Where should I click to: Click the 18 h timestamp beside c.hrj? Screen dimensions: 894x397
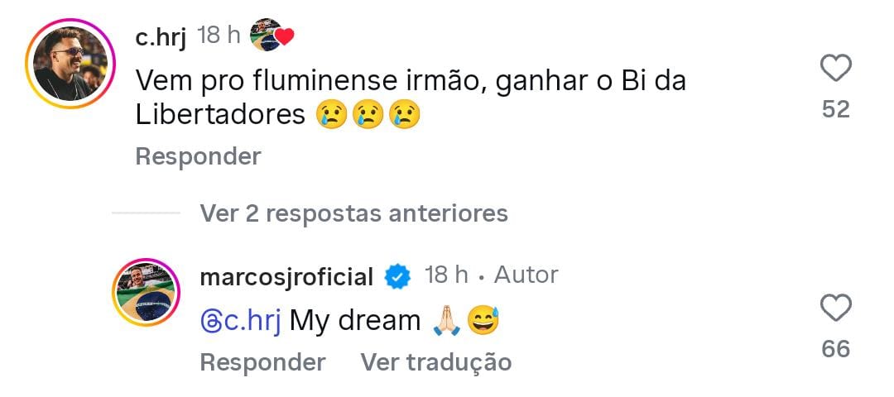click(x=219, y=36)
